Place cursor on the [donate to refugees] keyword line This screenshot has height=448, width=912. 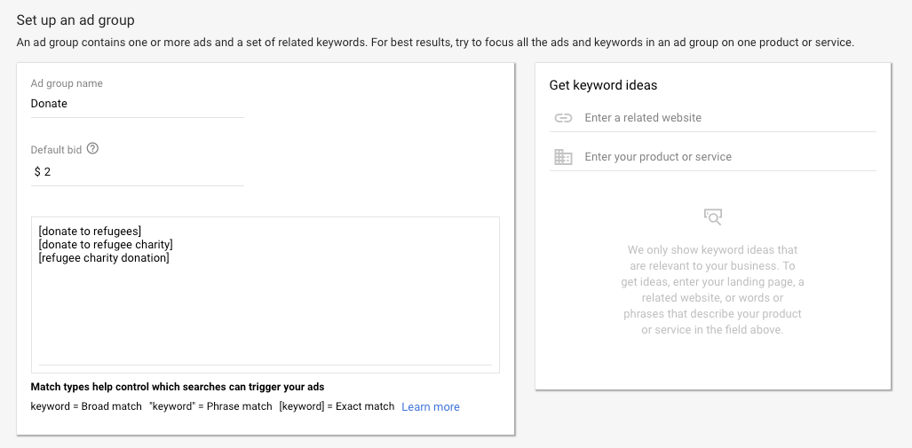(x=90, y=232)
